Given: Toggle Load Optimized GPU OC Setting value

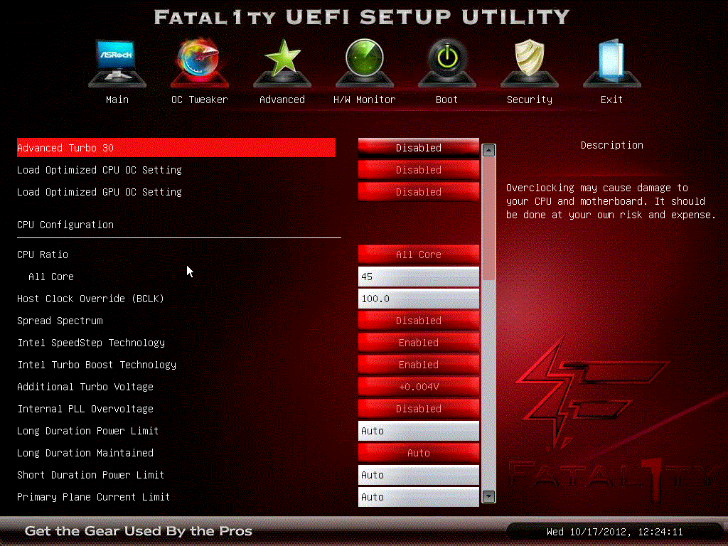Looking at the screenshot, I should (418, 192).
